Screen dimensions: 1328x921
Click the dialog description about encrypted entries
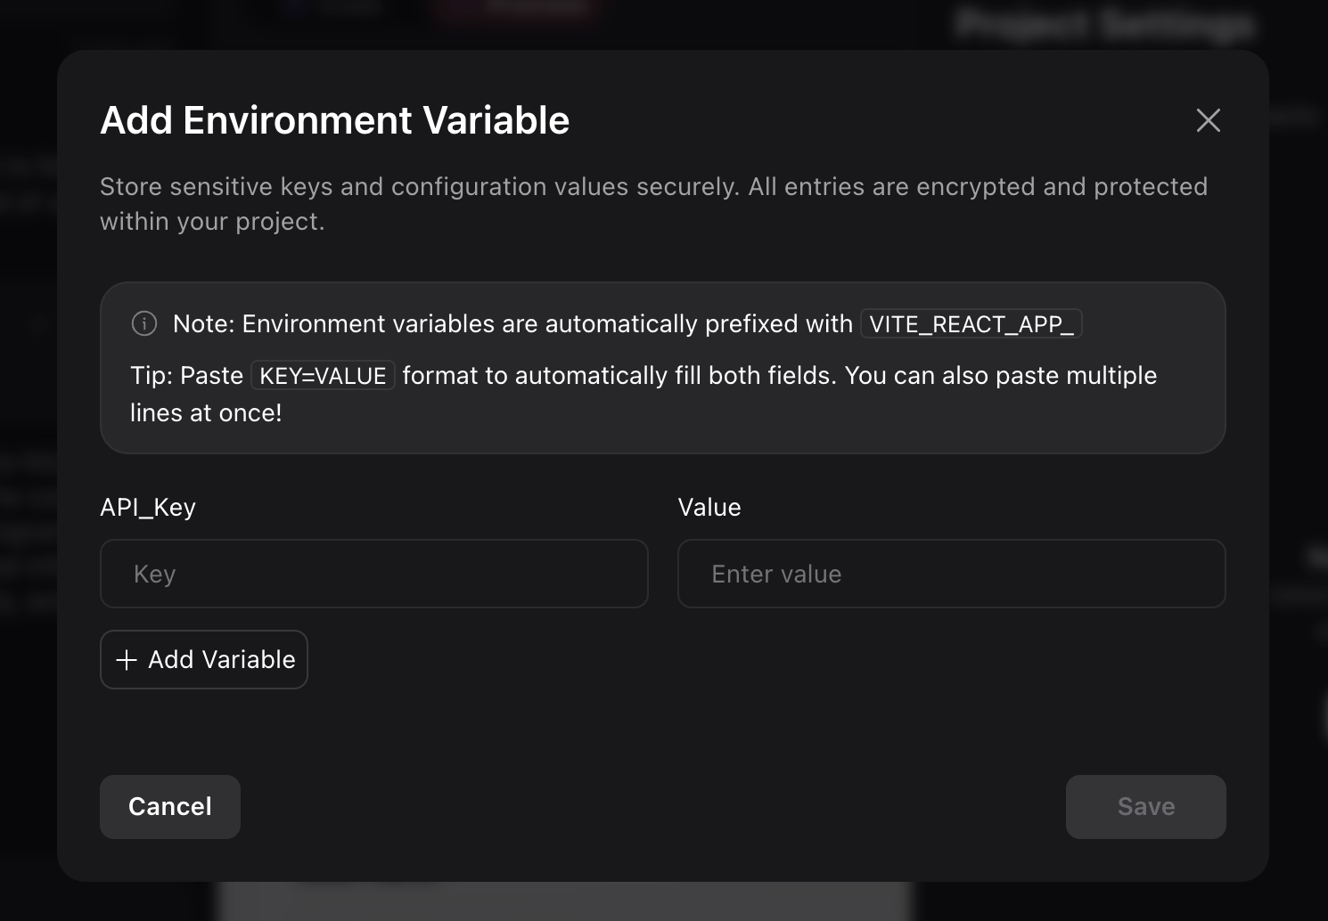click(x=653, y=203)
